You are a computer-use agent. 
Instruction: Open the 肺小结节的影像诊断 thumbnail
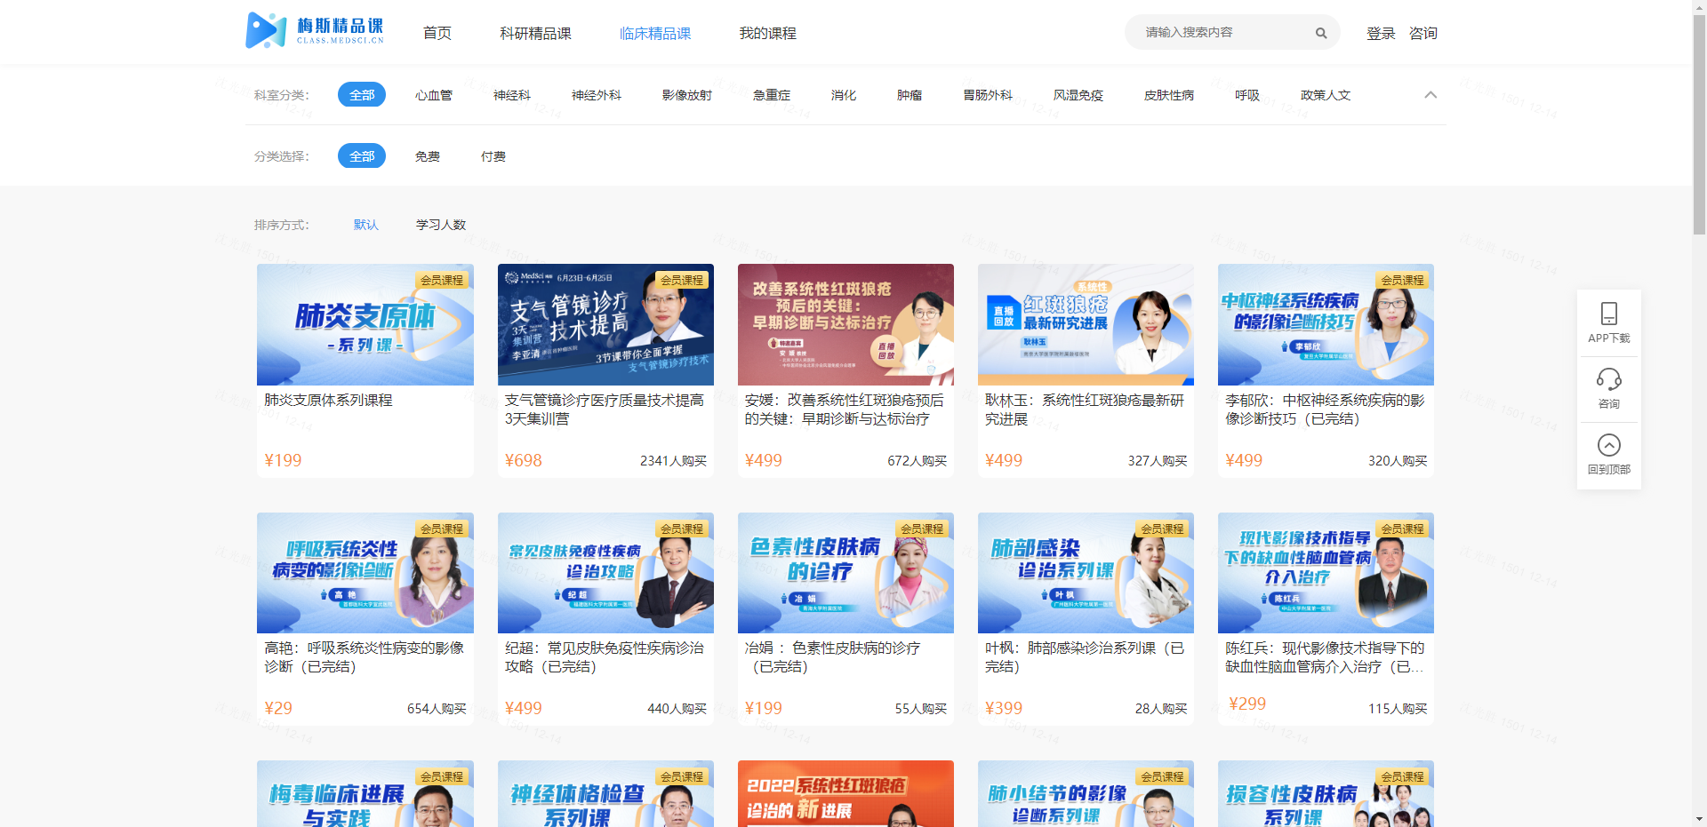(1086, 793)
